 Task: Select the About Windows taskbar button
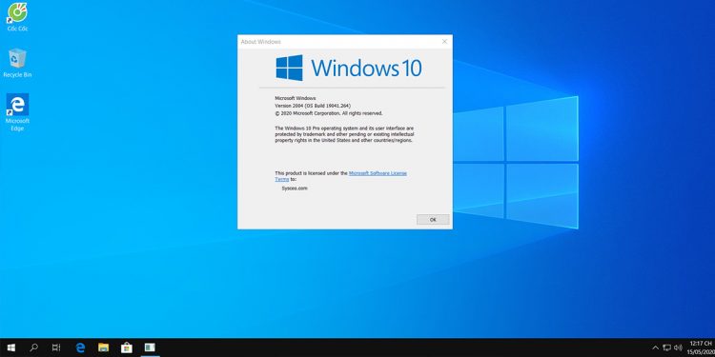(x=150, y=347)
